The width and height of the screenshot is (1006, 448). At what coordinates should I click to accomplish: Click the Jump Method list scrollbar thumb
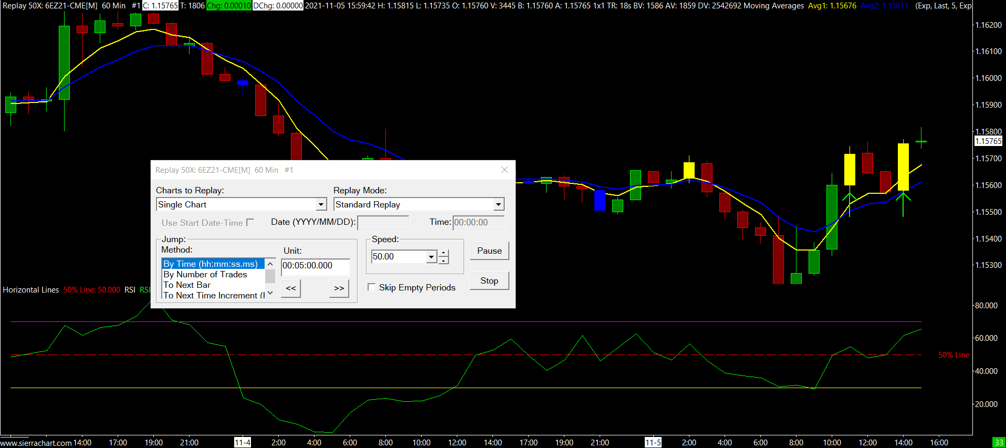(x=270, y=276)
